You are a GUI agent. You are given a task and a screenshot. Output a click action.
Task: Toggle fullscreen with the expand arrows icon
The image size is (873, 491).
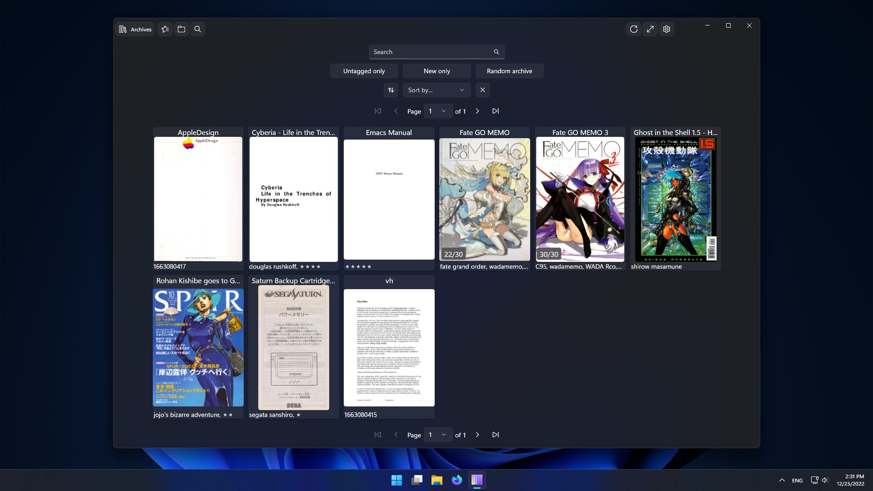pos(650,29)
